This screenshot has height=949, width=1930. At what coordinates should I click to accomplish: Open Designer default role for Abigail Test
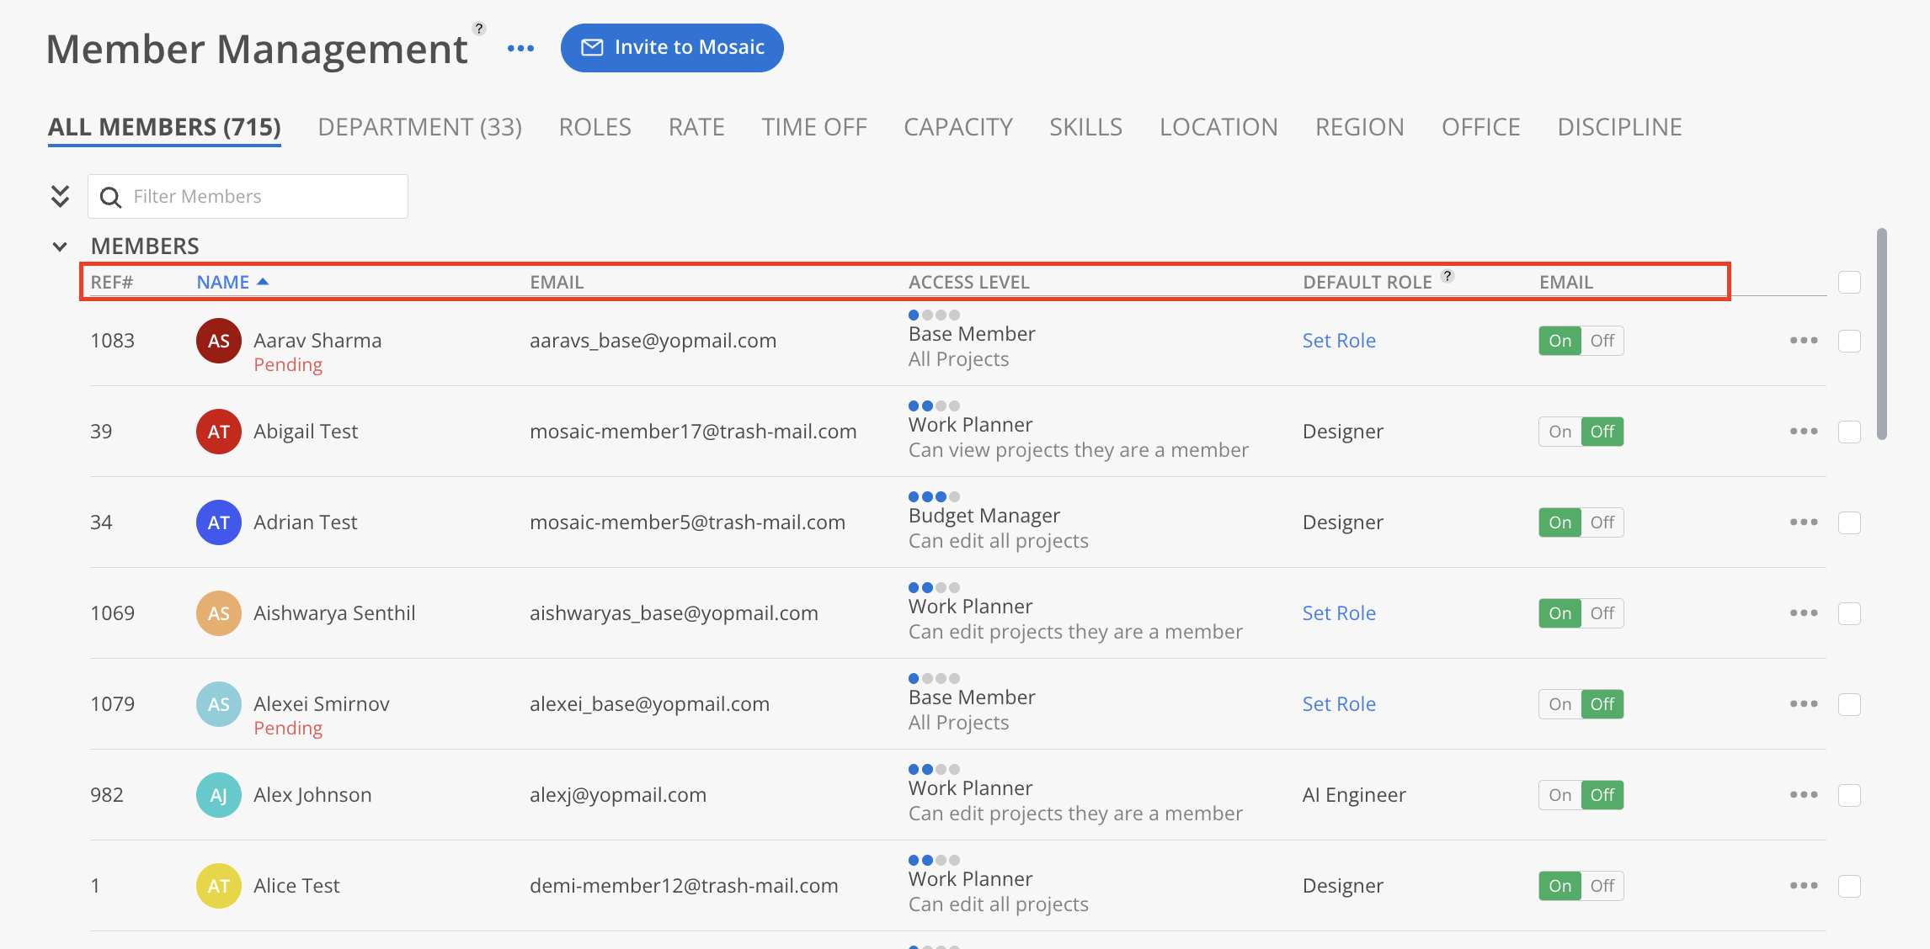tap(1343, 432)
